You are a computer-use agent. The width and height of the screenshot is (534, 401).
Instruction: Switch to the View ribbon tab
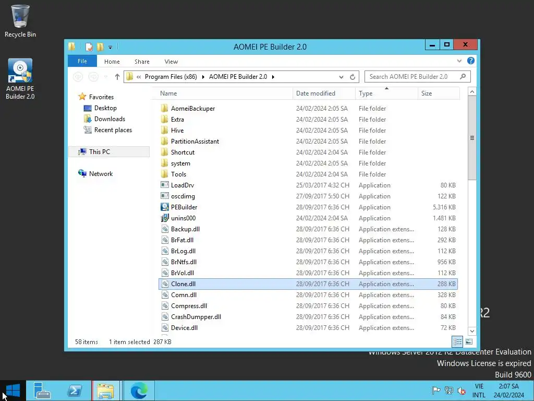(x=171, y=62)
